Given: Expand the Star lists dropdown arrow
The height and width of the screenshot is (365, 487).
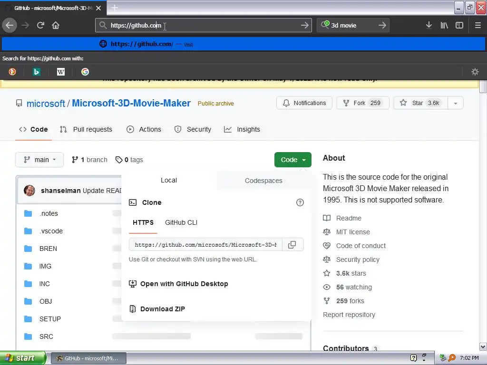Looking at the screenshot, I should pos(456,103).
